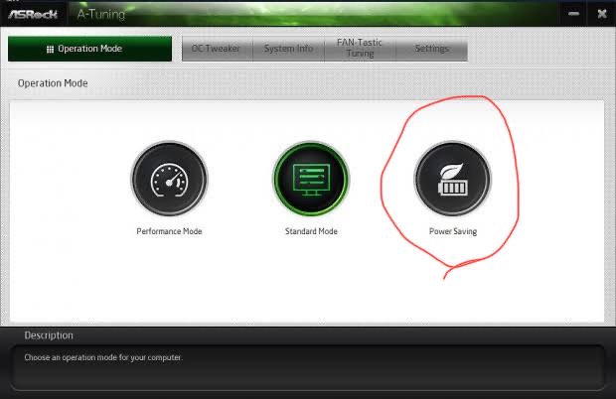
Task: Open the Settings tab
Action: click(432, 49)
